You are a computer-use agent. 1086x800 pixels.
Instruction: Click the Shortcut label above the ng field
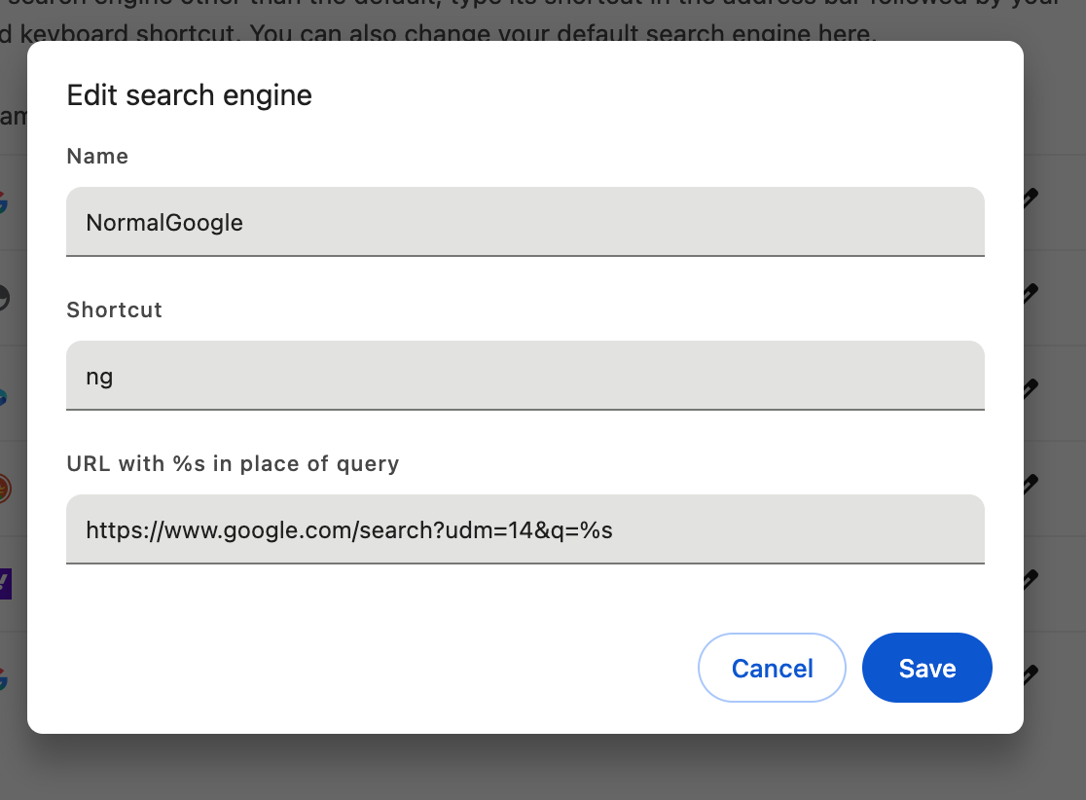(x=114, y=309)
